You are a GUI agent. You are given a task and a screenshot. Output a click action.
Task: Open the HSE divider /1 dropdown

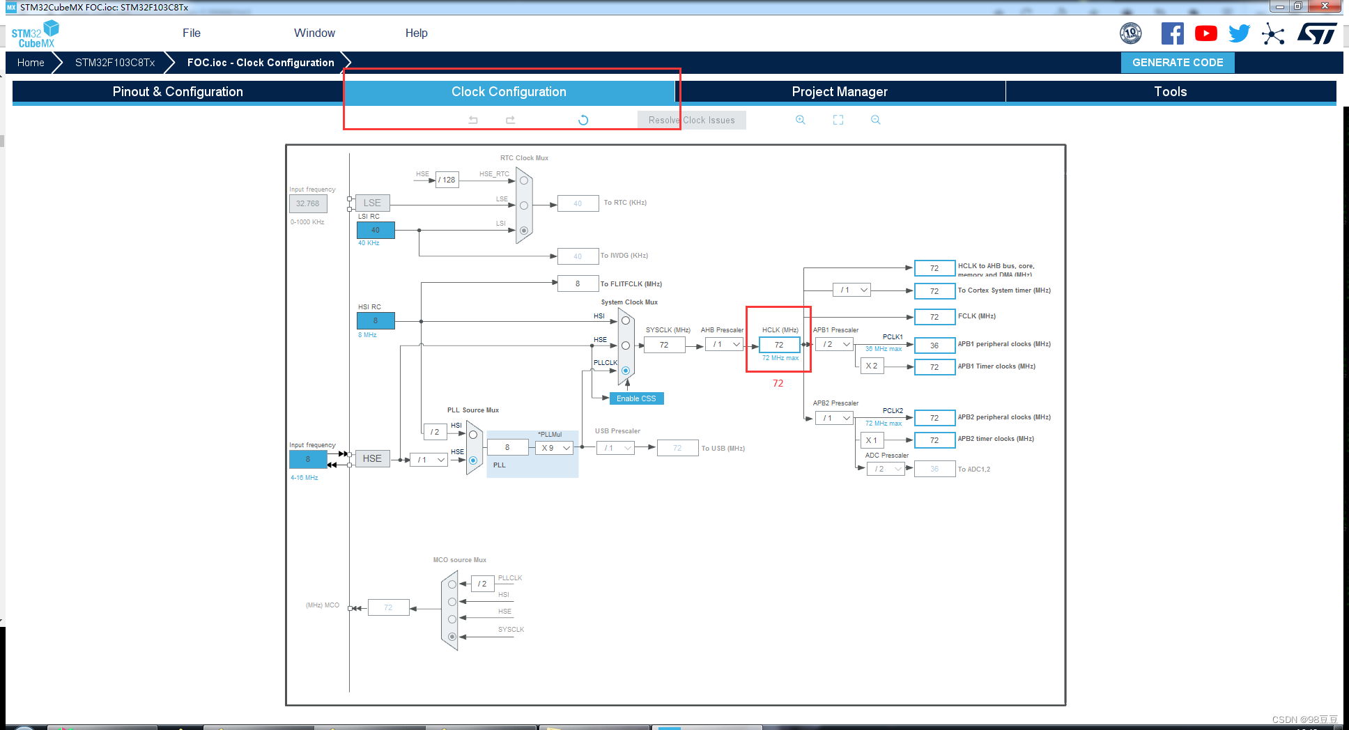429,460
